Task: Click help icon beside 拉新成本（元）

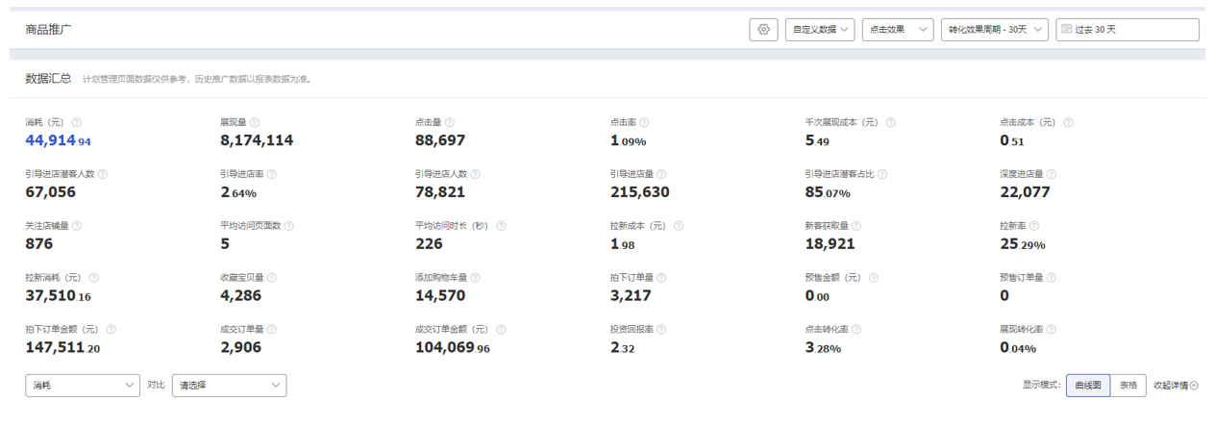Action: click(x=679, y=226)
